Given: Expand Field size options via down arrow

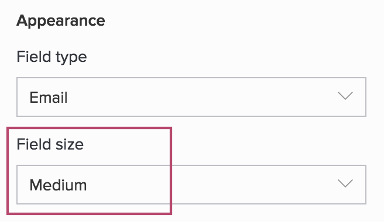Looking at the screenshot, I should (345, 183).
